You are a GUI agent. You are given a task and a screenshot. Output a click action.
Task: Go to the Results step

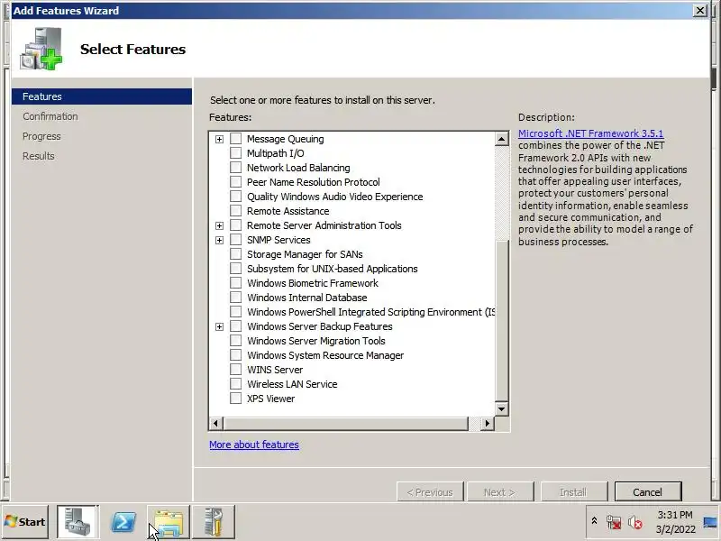[x=39, y=156]
